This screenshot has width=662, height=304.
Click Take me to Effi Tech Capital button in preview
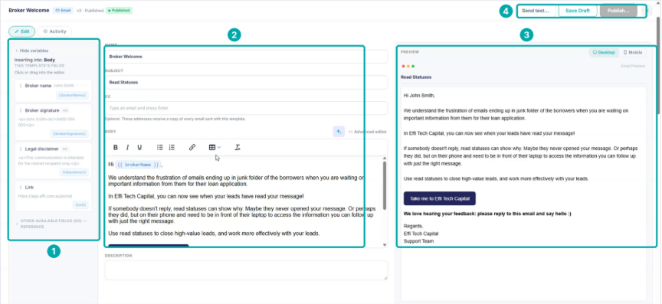coord(440,198)
